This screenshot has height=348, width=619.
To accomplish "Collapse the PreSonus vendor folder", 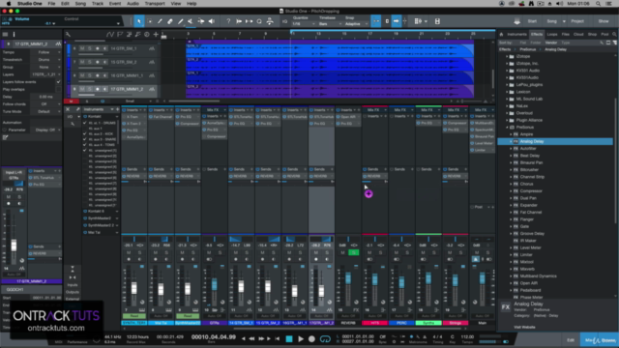I will pyautogui.click(x=507, y=128).
